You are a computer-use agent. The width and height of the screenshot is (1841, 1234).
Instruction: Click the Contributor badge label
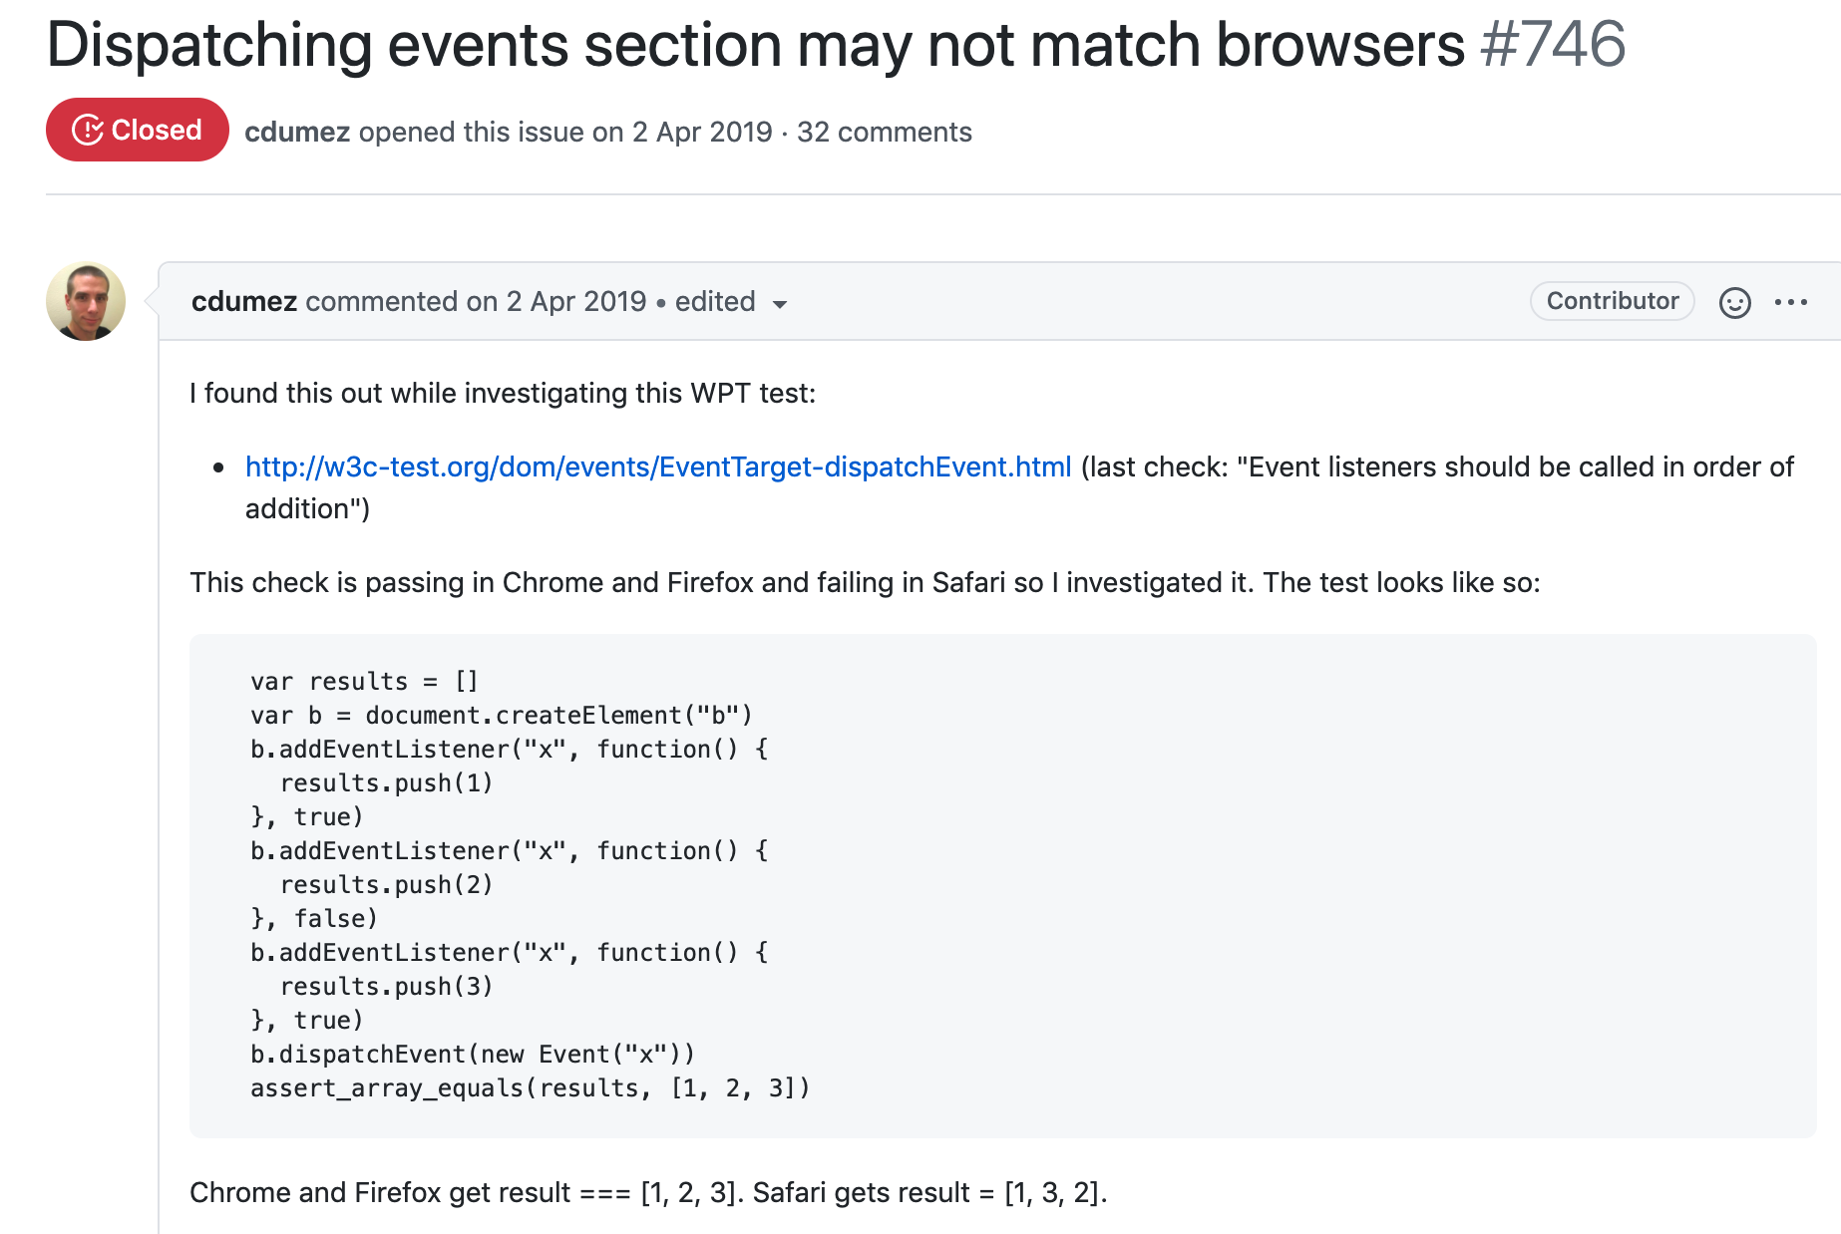(x=1613, y=301)
